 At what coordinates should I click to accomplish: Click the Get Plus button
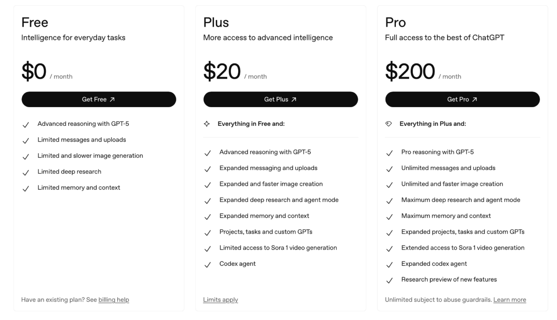(280, 100)
